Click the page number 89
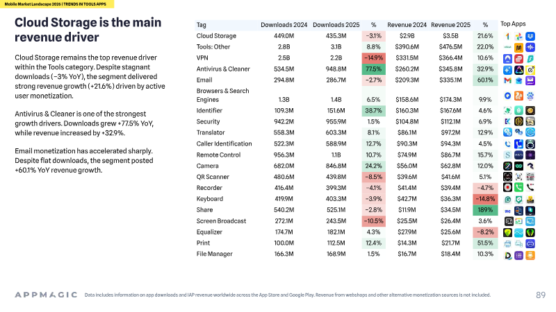 (x=541, y=295)
